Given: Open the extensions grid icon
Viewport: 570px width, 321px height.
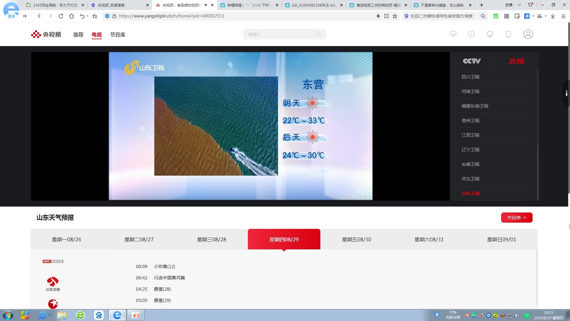Looking at the screenshot, I should [506, 16].
